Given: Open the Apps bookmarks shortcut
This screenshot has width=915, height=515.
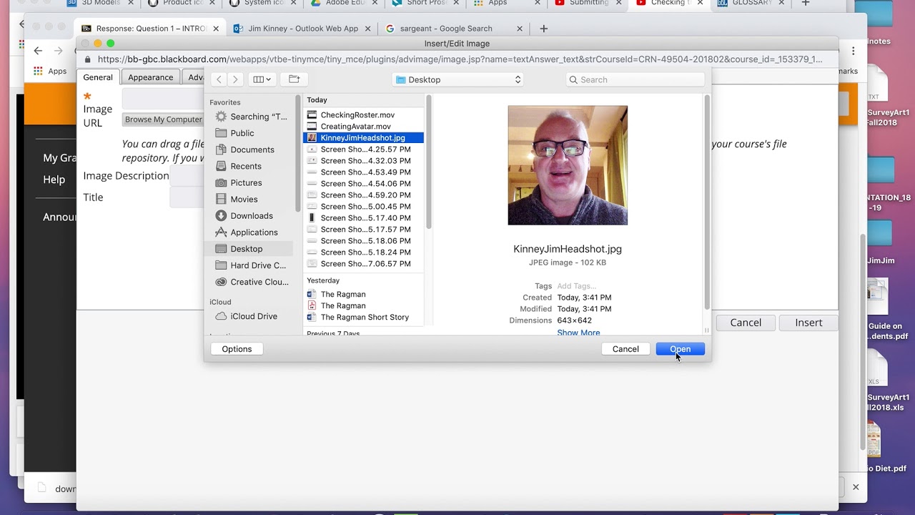Looking at the screenshot, I should coord(50,71).
